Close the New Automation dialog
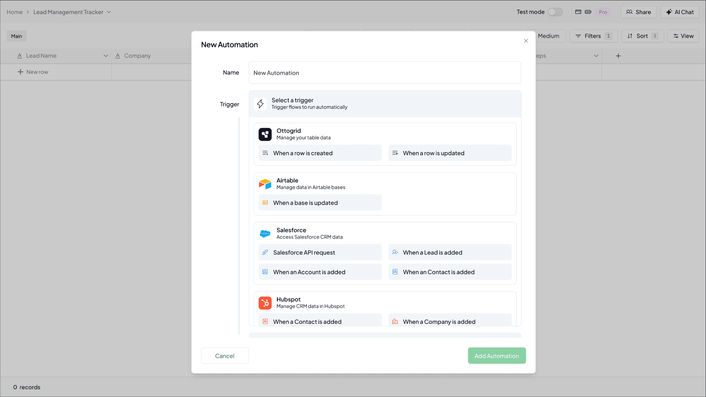Viewport: 706px width, 397px height. coord(526,41)
